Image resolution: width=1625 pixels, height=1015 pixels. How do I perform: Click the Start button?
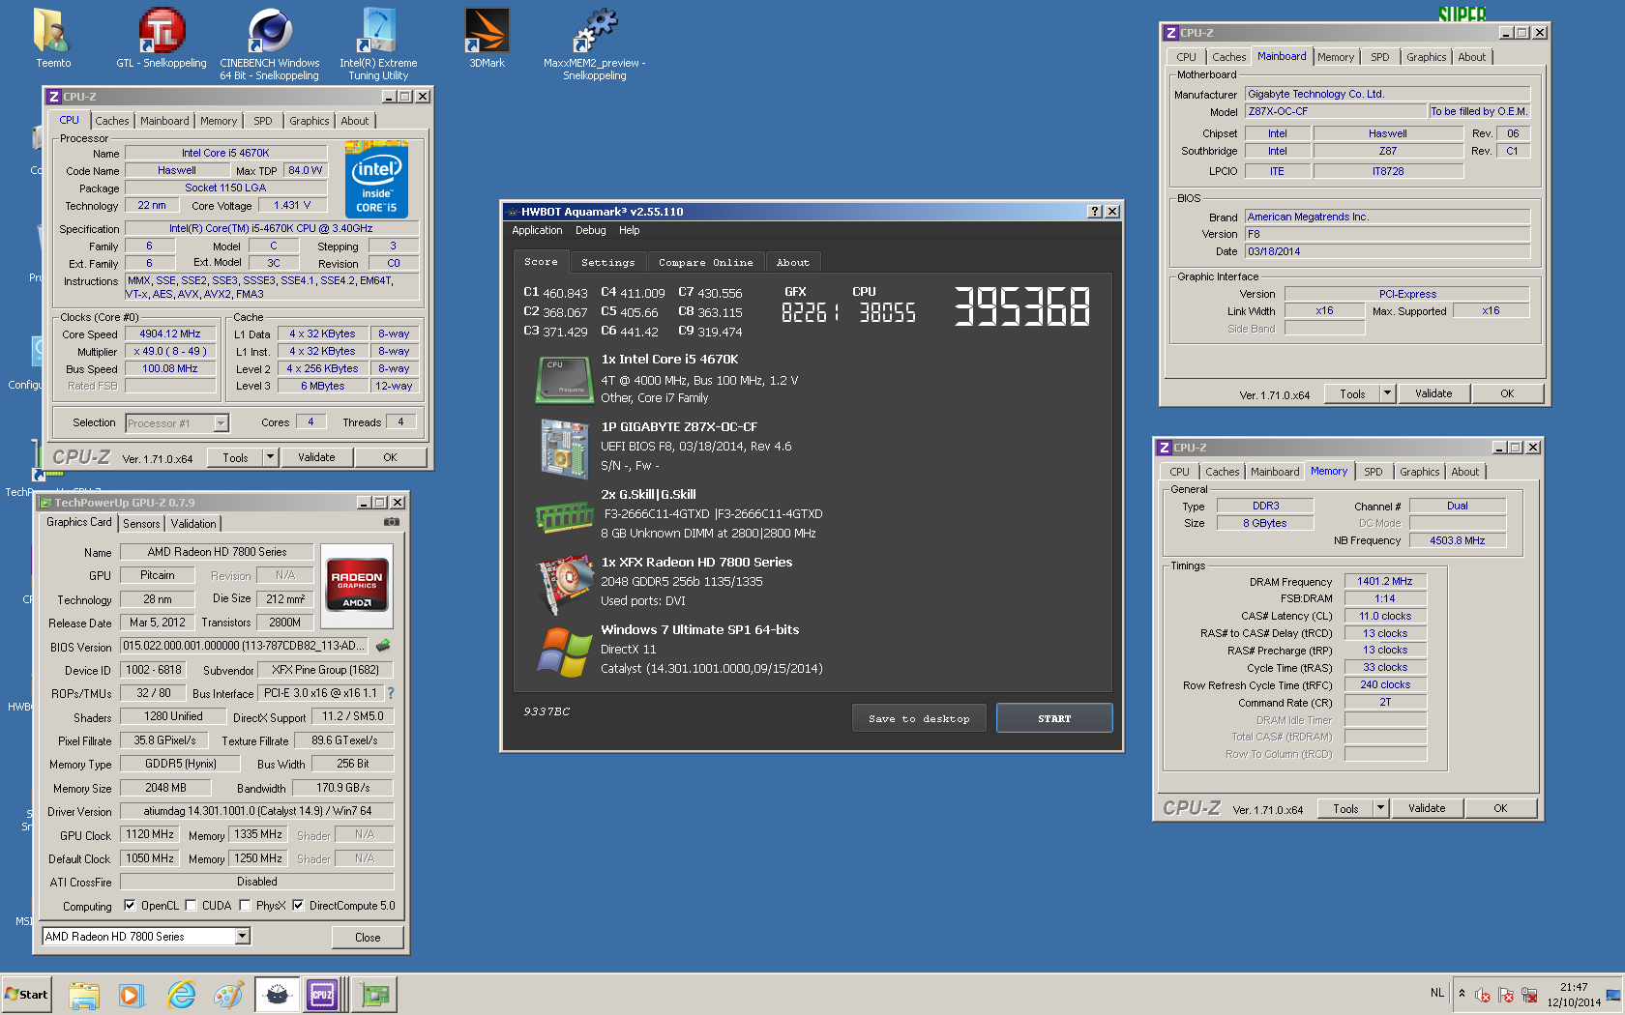26,995
